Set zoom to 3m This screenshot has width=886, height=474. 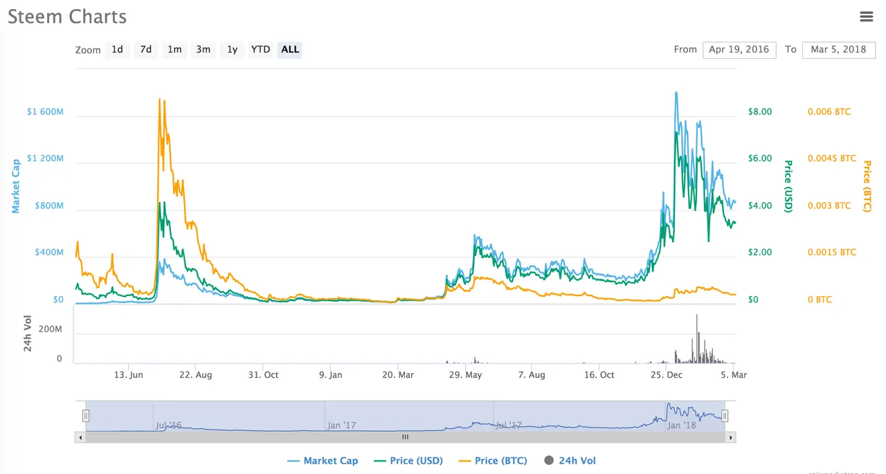(203, 50)
